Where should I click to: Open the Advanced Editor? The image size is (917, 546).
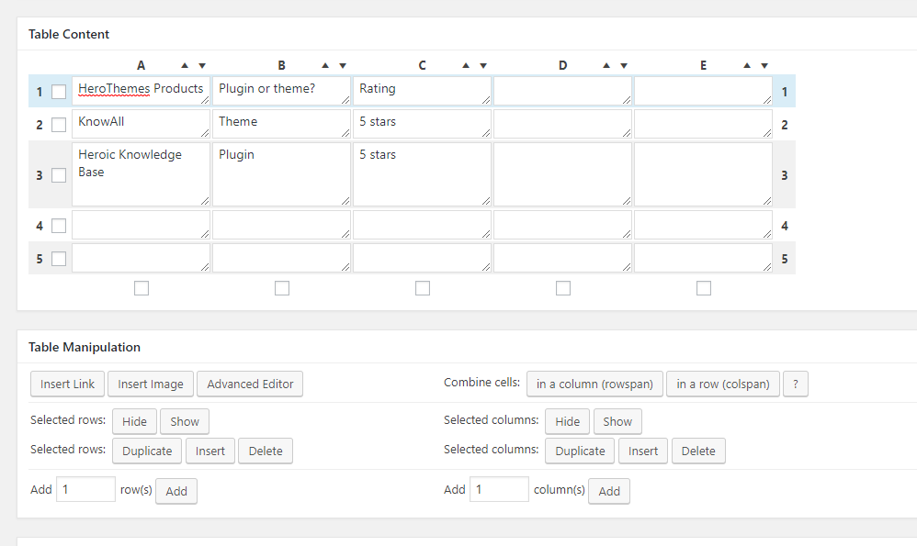[x=250, y=384]
